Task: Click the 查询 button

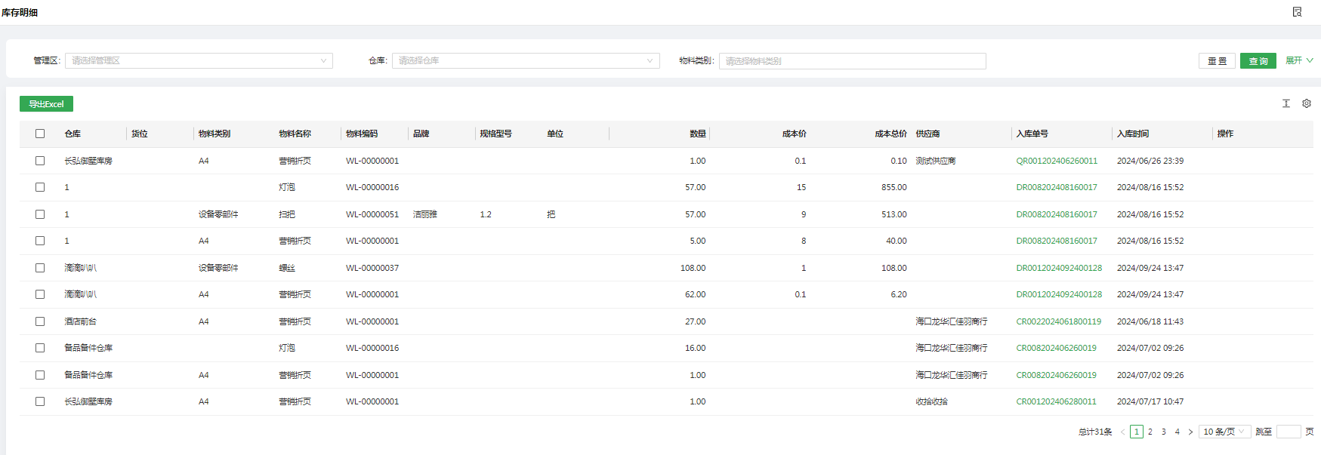Action: point(1258,61)
